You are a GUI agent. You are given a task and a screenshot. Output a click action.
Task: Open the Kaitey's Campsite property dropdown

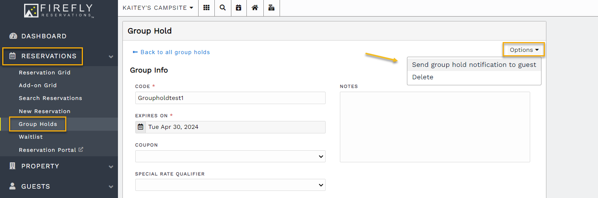[x=158, y=8]
